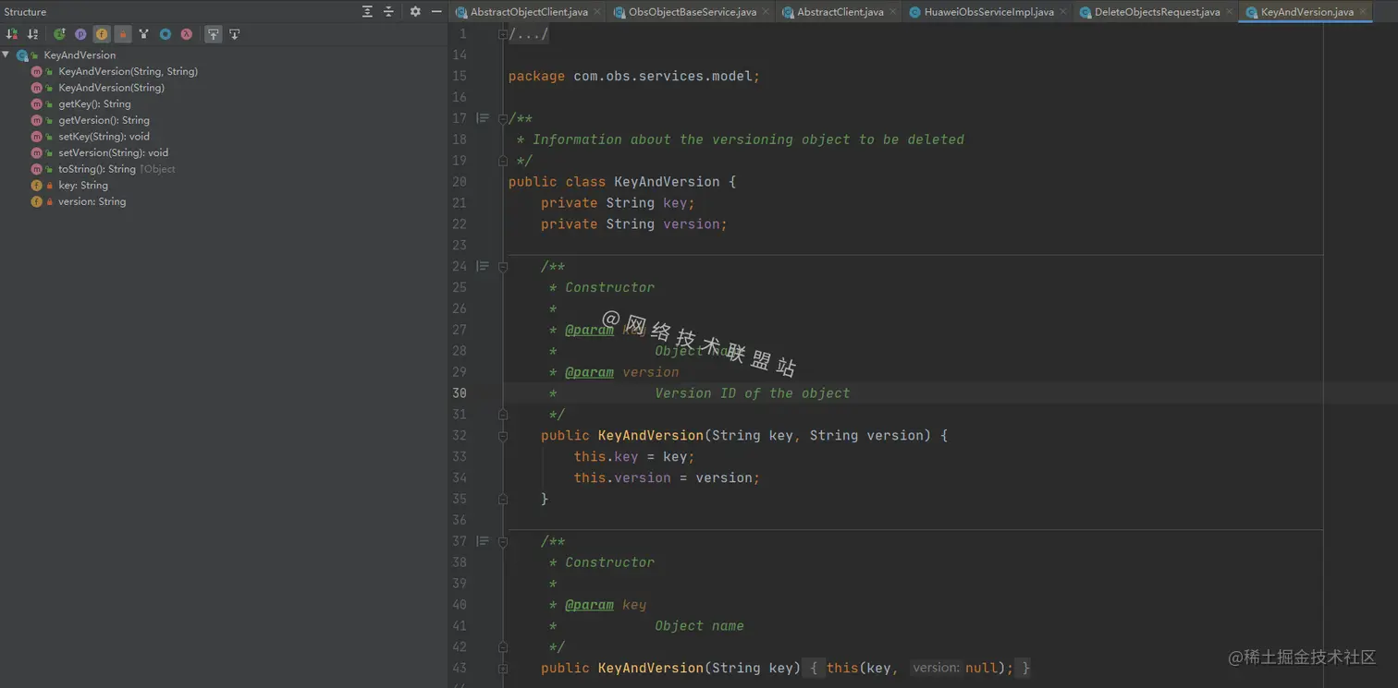
Task: Select getVersion(): String in Structure tree
Action: (104, 120)
